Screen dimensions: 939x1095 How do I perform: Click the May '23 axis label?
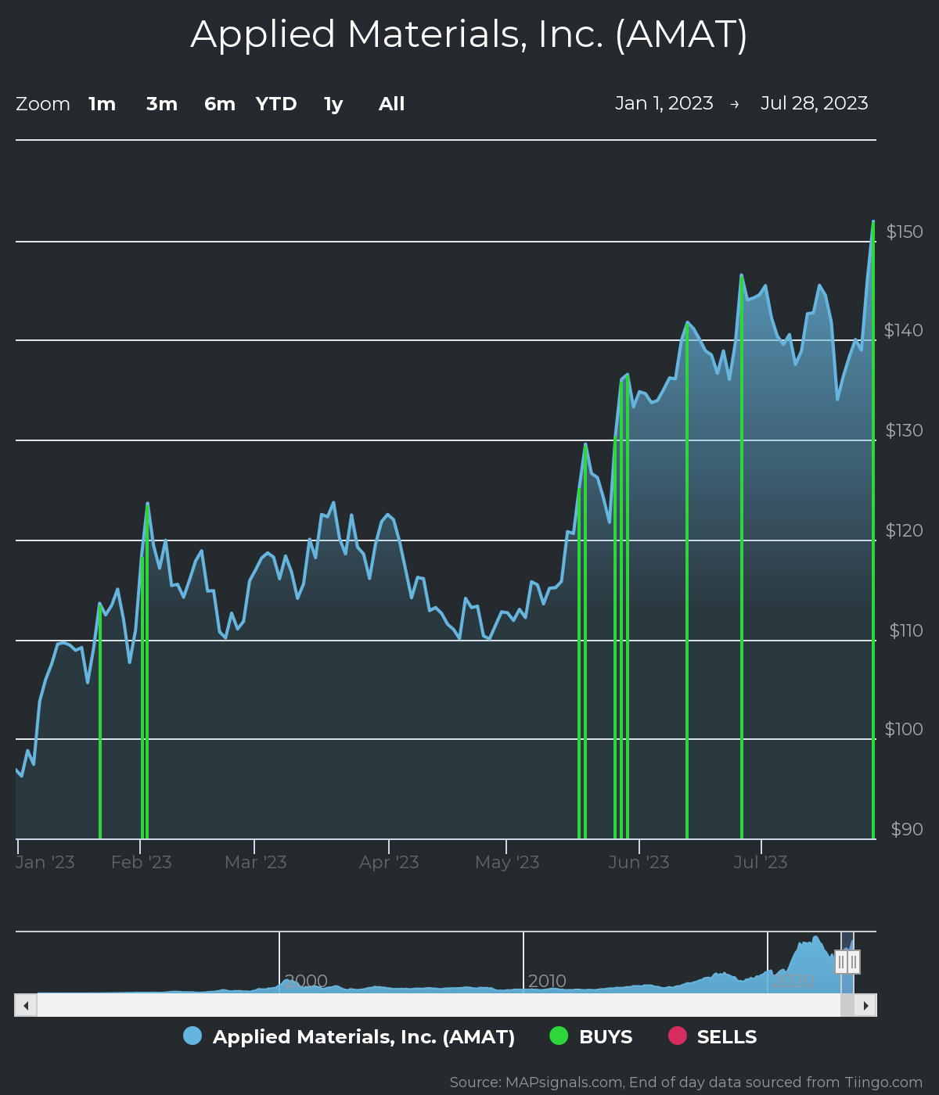508,862
